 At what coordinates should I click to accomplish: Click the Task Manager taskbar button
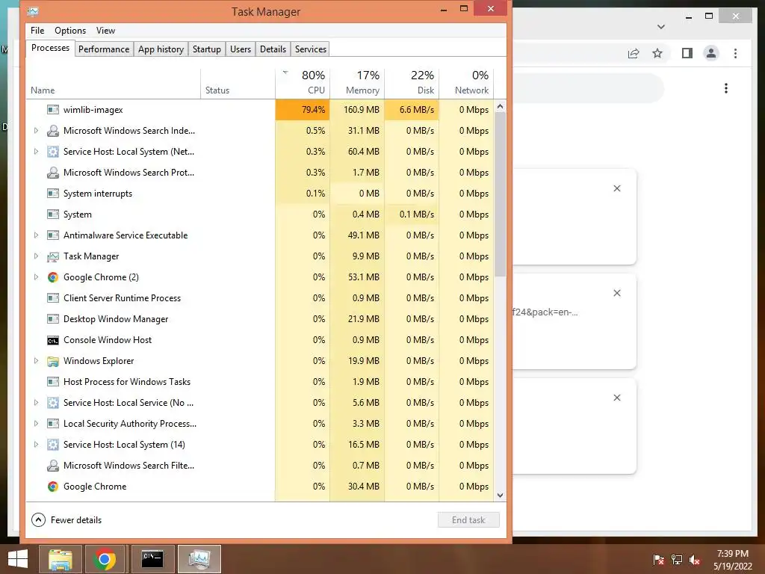(199, 559)
